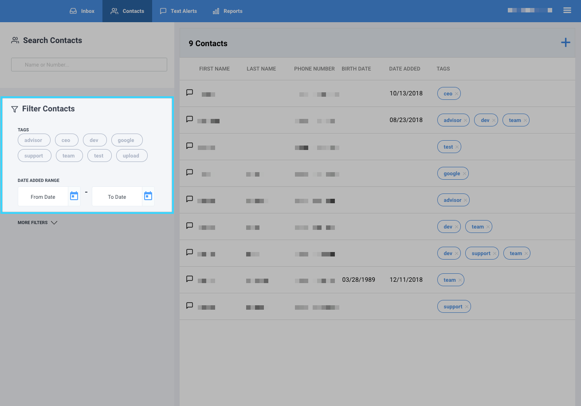Toggle the google tag filter
Image resolution: width=581 pixels, height=406 pixels.
click(x=126, y=140)
